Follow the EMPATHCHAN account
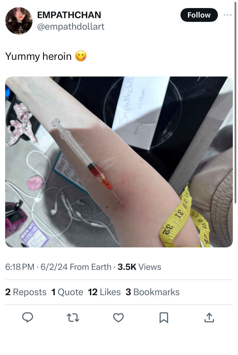Image resolution: width=238 pixels, height=355 pixels. tap(199, 15)
